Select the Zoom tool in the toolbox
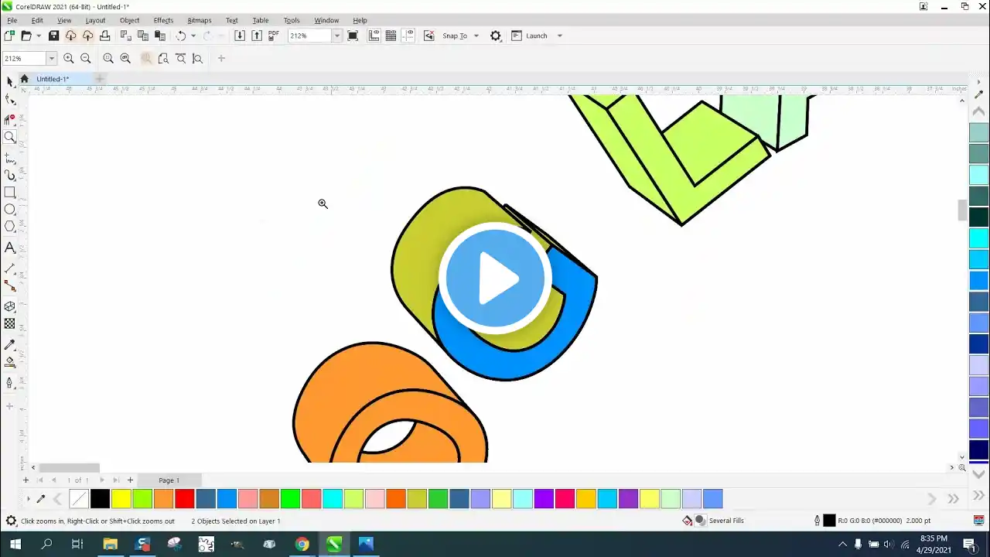The height and width of the screenshot is (557, 990). pyautogui.click(x=10, y=137)
